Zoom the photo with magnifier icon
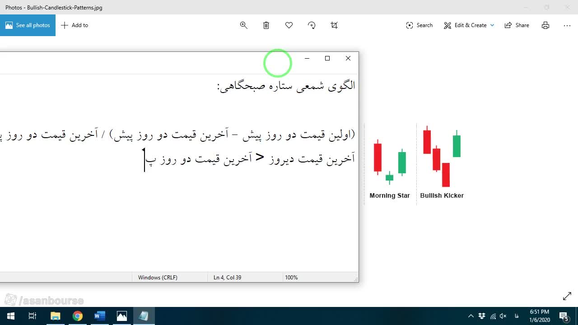Screen dimensions: 578x325 point(244,25)
